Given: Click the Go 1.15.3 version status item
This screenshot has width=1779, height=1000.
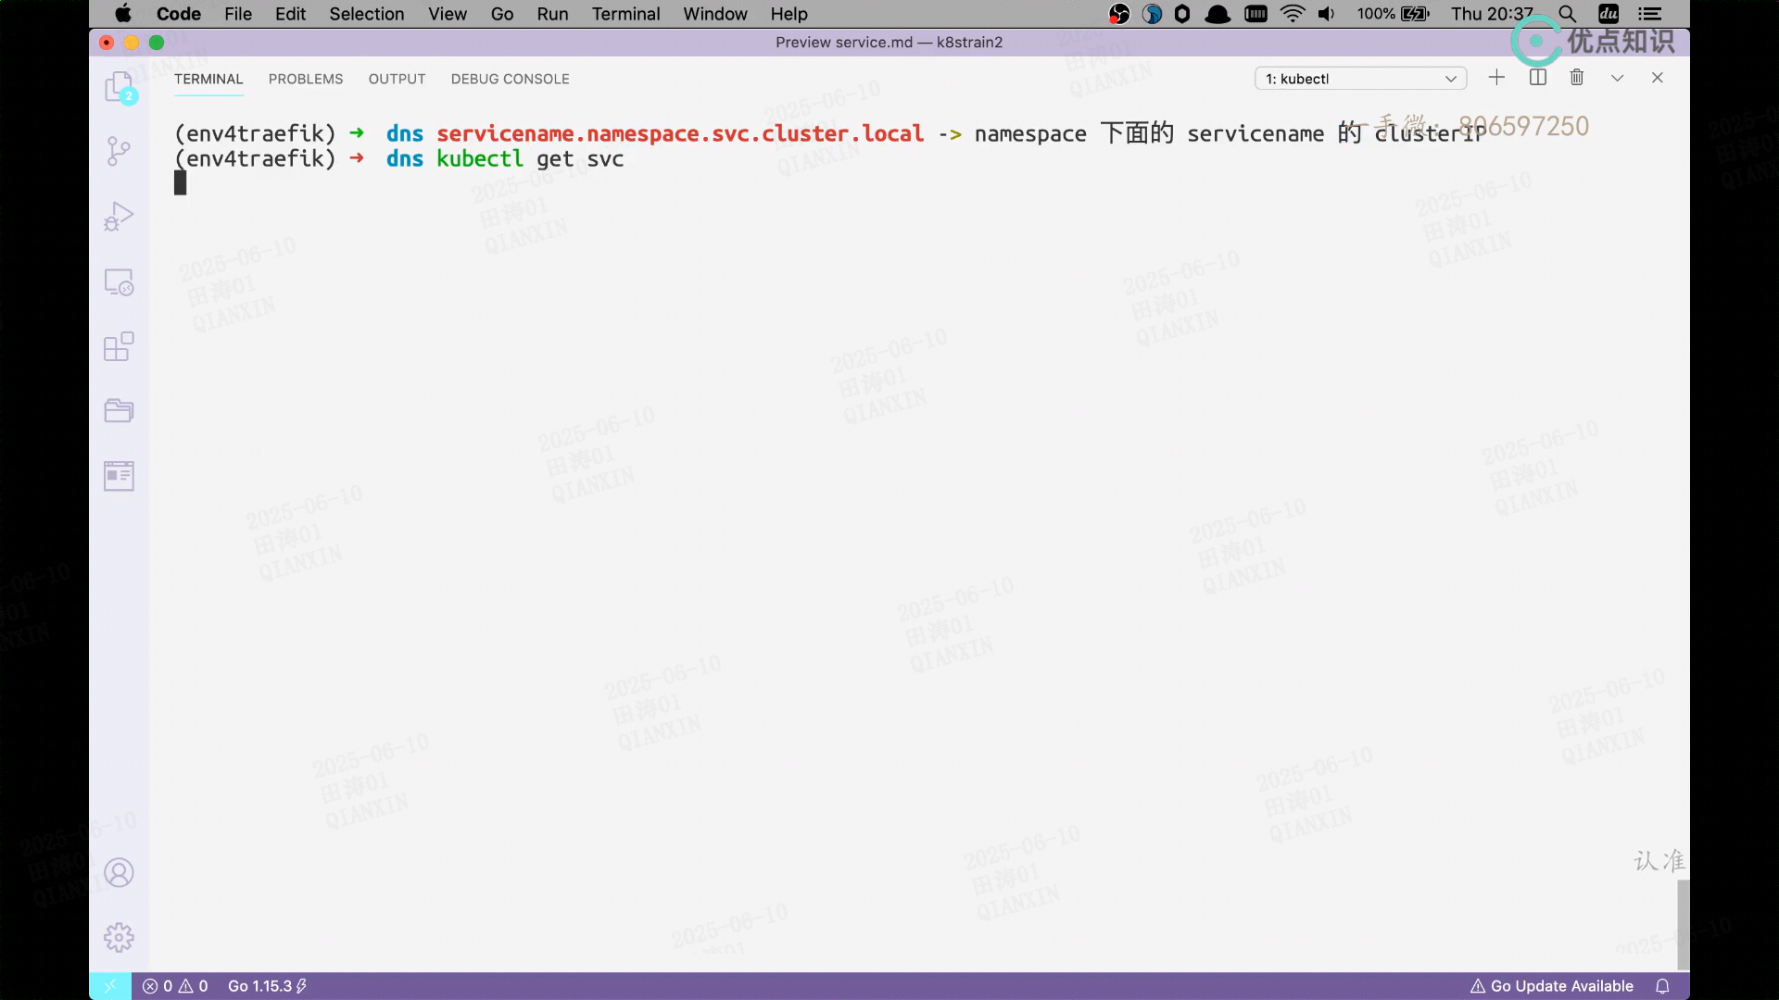Looking at the screenshot, I should (267, 986).
